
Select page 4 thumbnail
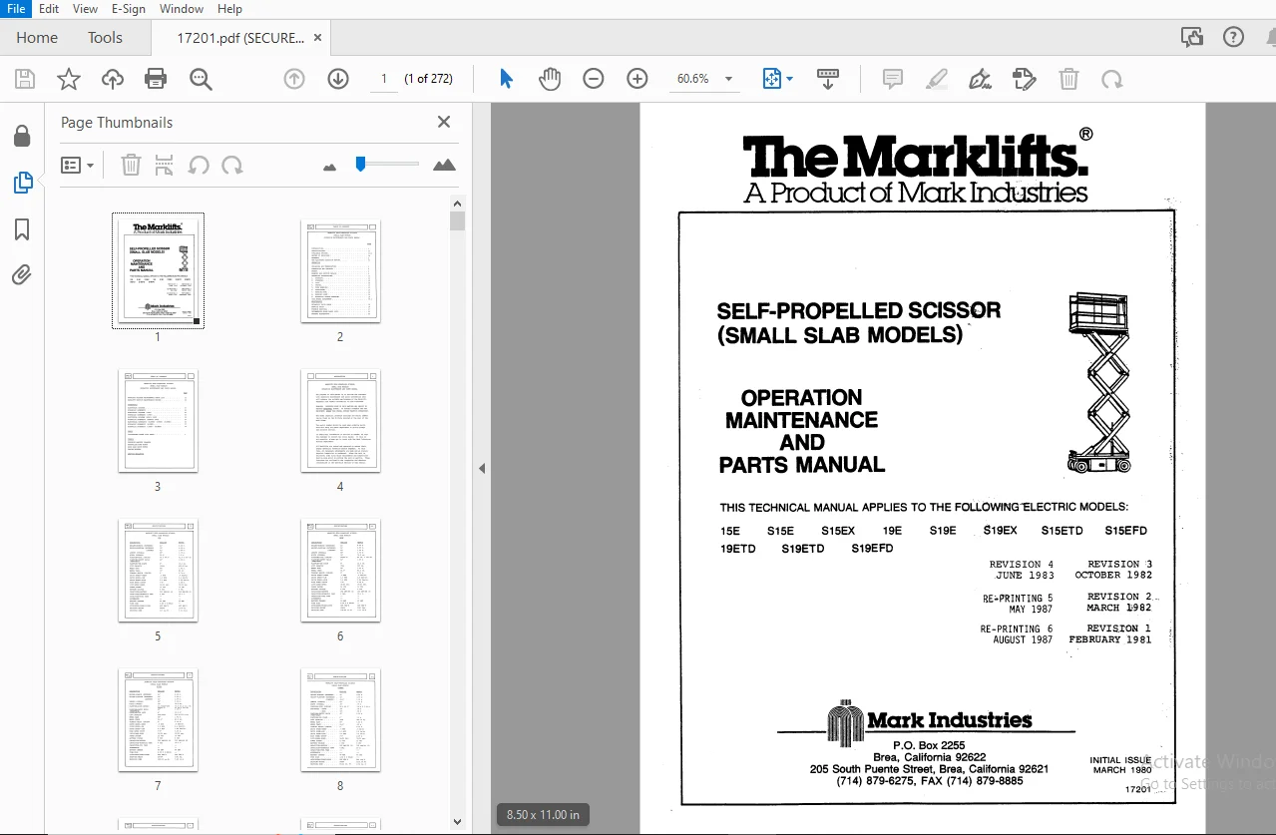[340, 420]
